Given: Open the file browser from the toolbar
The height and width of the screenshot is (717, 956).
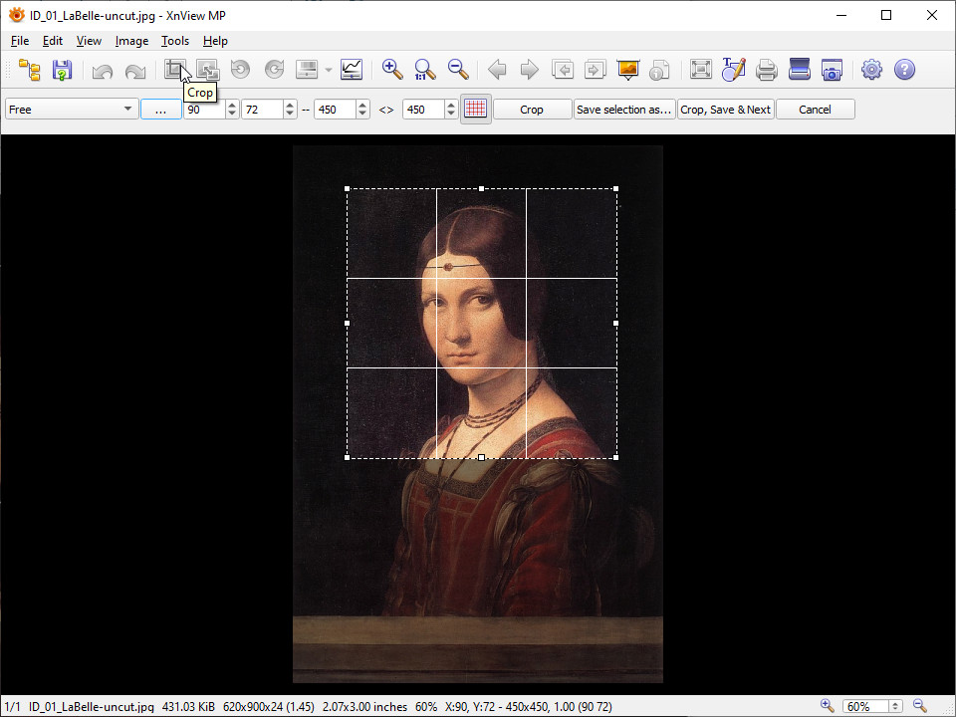Looking at the screenshot, I should 29,70.
